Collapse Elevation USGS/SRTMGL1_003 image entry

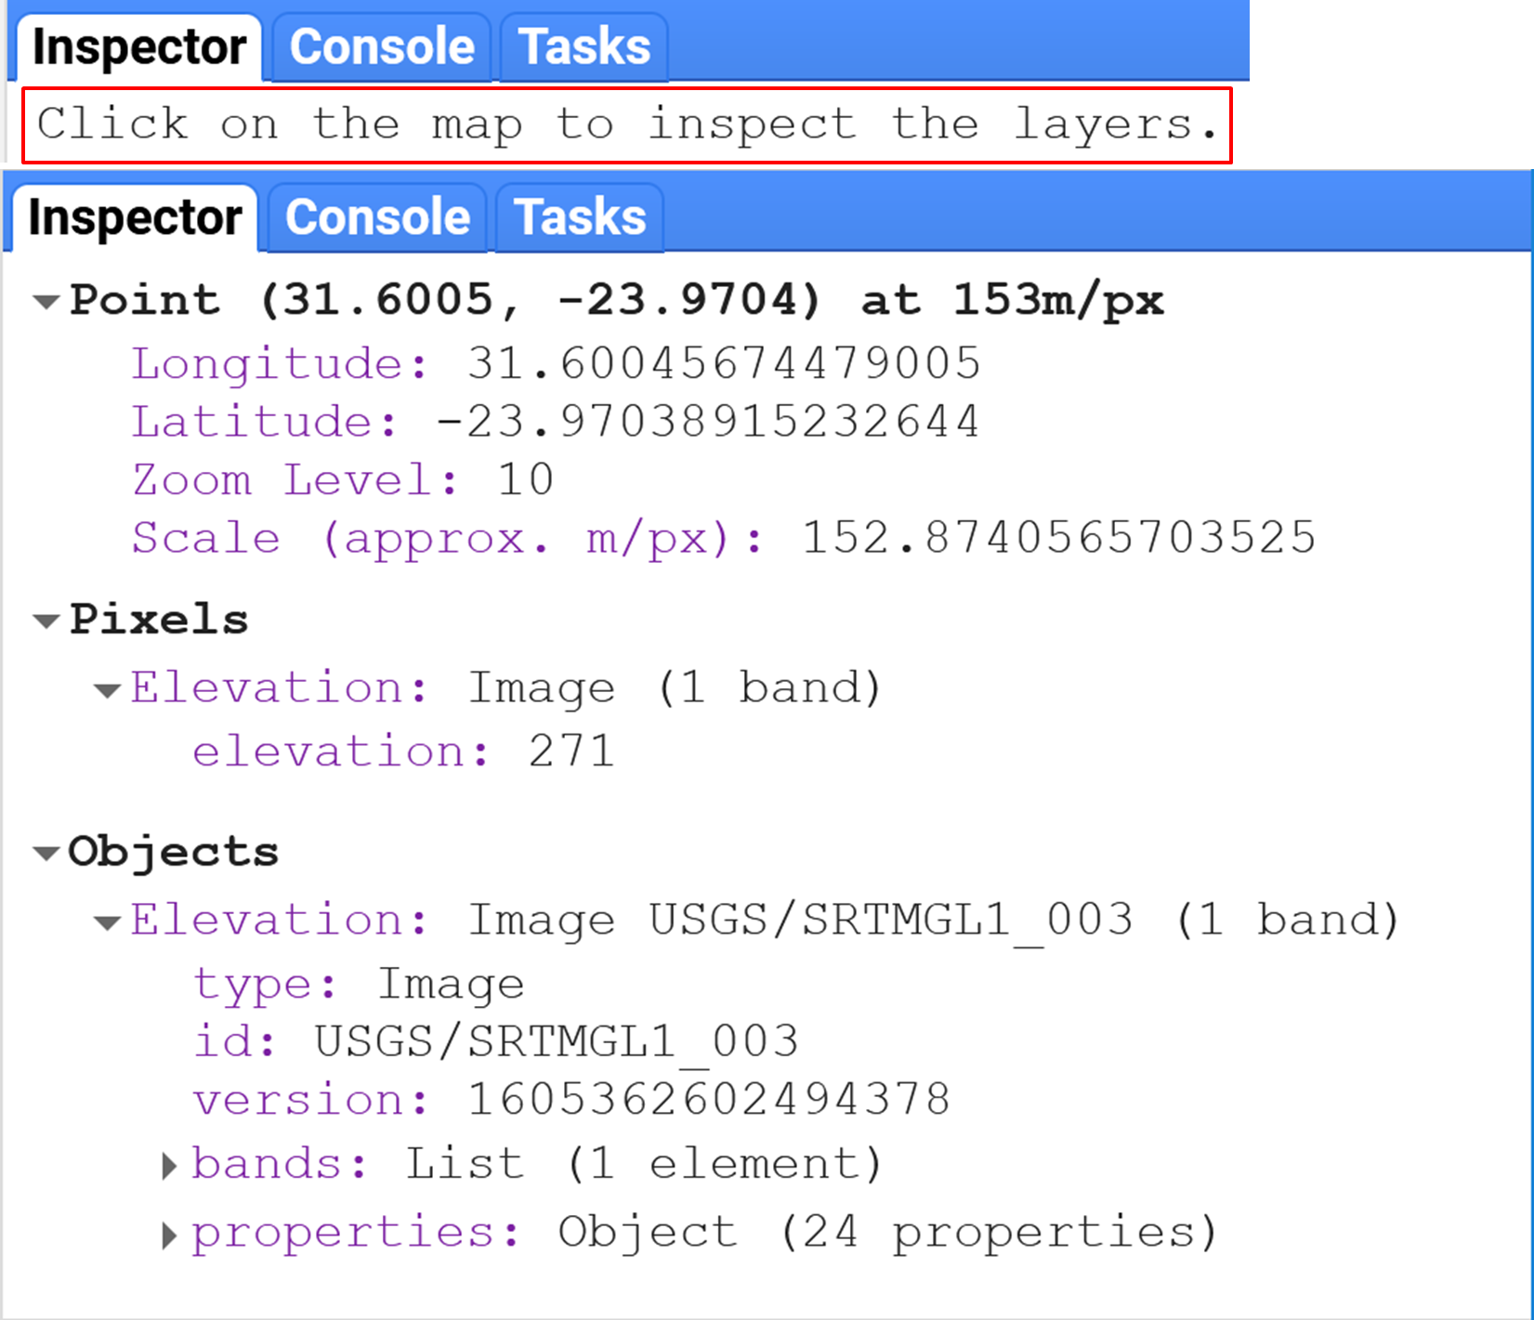[108, 922]
